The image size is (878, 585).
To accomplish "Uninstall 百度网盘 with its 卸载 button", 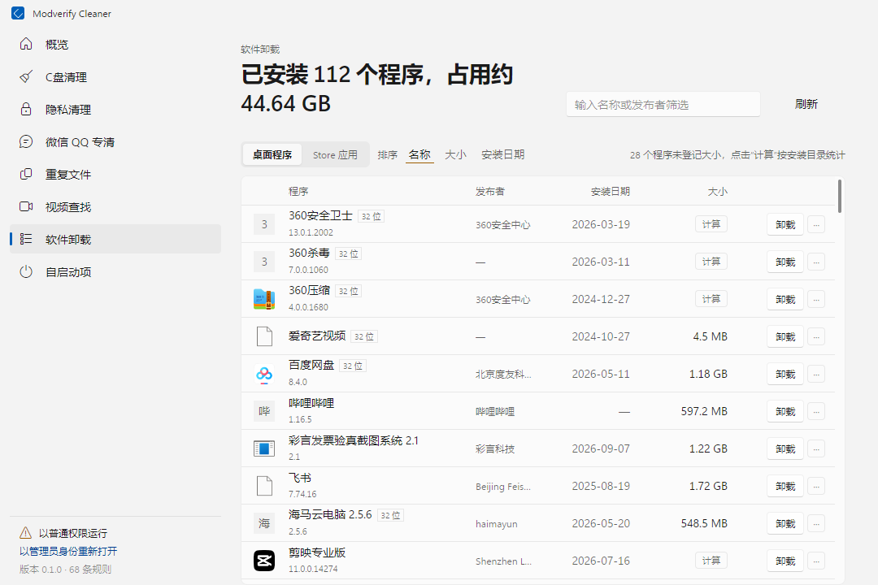I will [785, 374].
